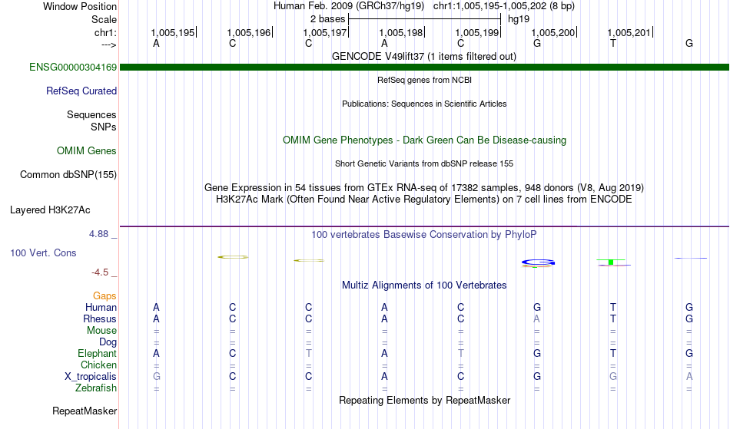Click Multiz Alignments of 100 Vertebrates title
The height and width of the screenshot is (429, 730).
[424, 285]
